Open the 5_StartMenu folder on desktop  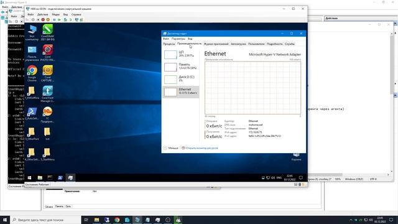pos(47,154)
